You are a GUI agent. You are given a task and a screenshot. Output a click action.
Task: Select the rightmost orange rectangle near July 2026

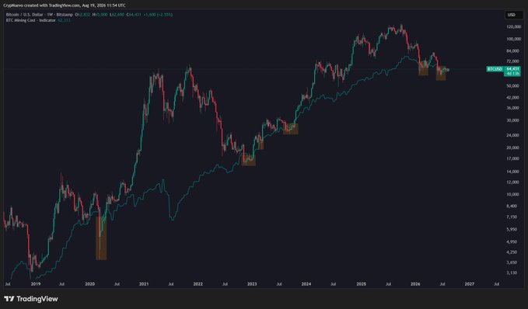[441, 73]
